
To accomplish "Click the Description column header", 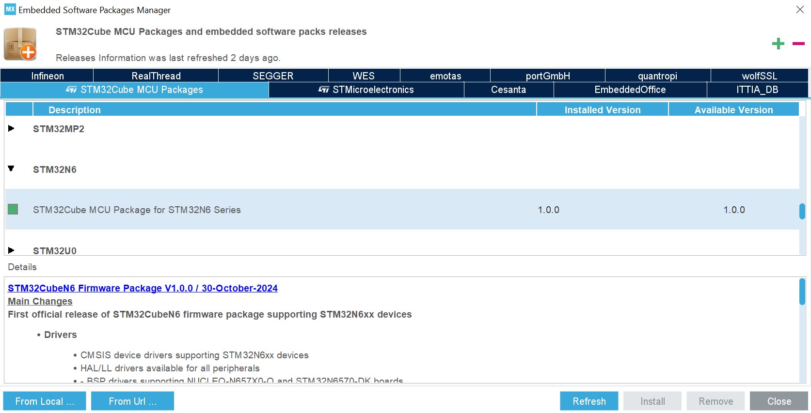I will point(285,109).
